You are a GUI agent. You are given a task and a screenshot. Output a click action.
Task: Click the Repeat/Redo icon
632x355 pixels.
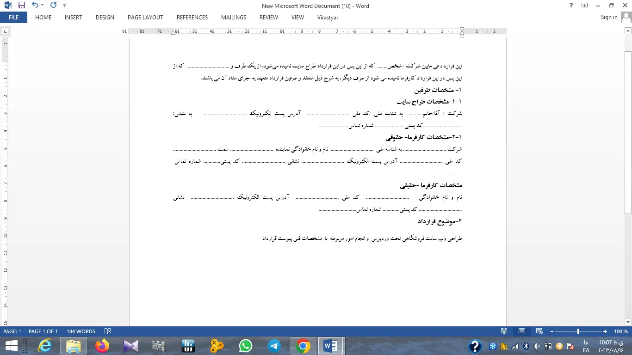[53, 6]
